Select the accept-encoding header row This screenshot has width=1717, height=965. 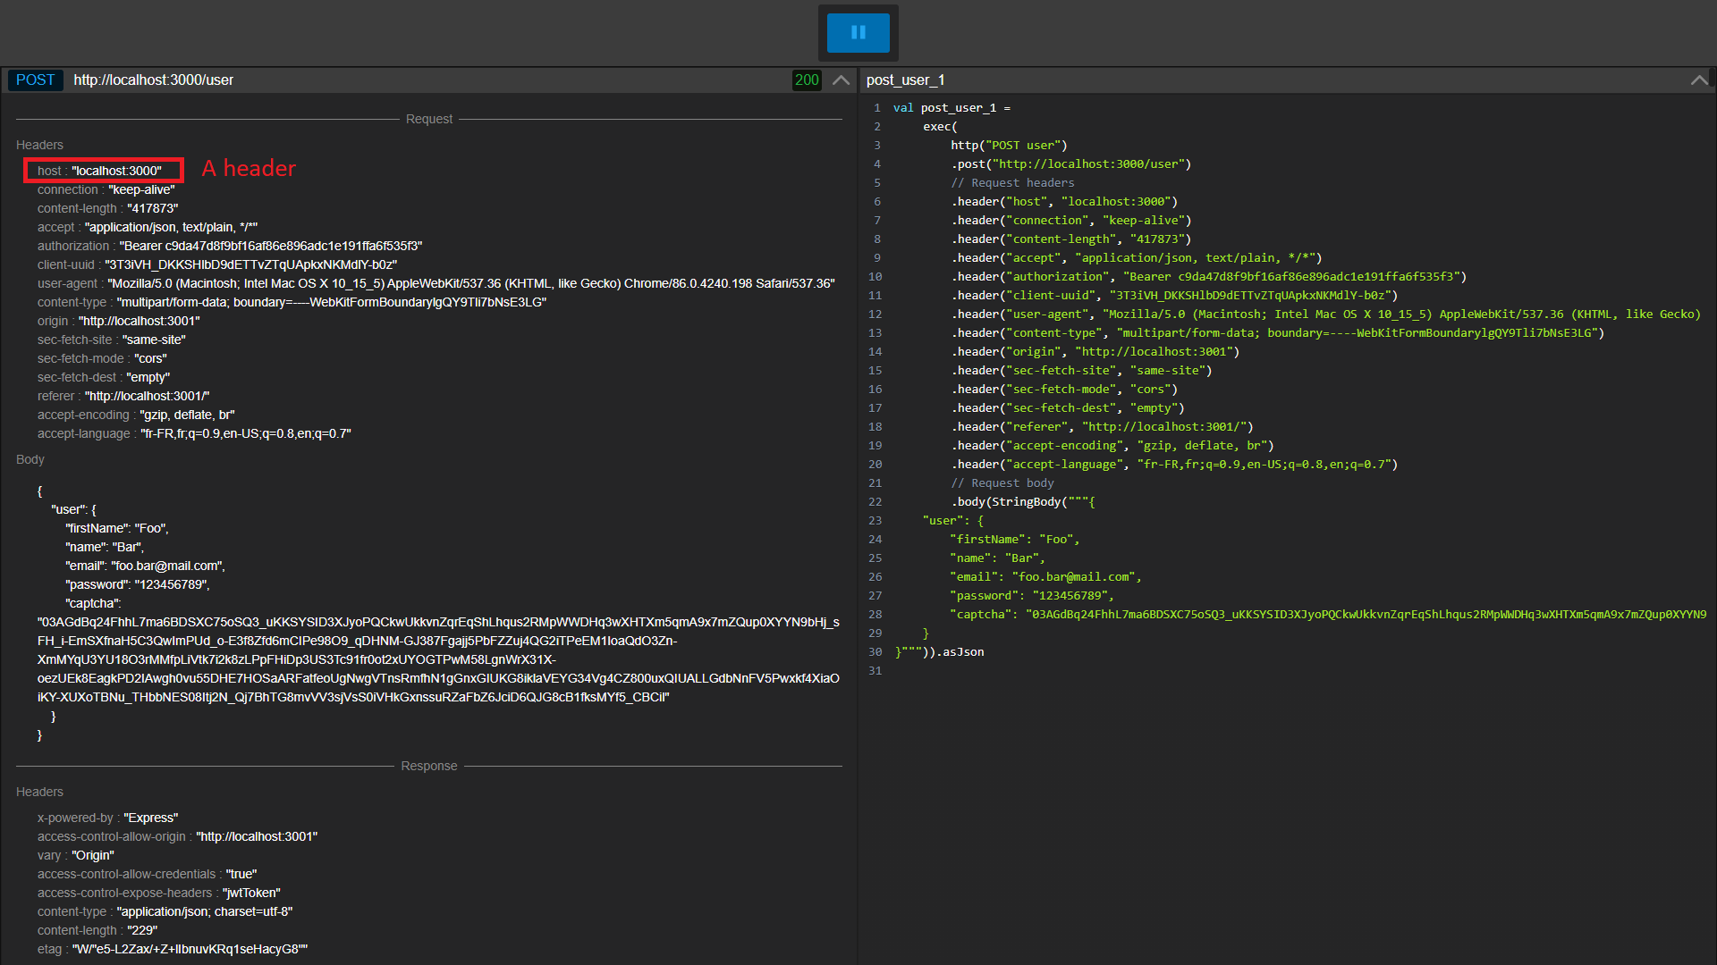[x=136, y=415]
